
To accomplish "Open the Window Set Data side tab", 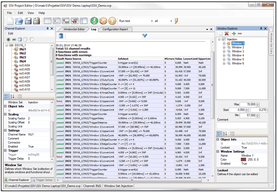I will 271,41.
